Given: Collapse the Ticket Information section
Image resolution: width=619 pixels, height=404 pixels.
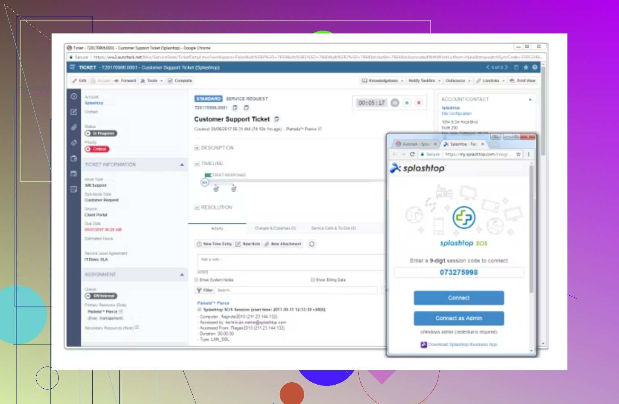Looking at the screenshot, I should pyautogui.click(x=182, y=165).
